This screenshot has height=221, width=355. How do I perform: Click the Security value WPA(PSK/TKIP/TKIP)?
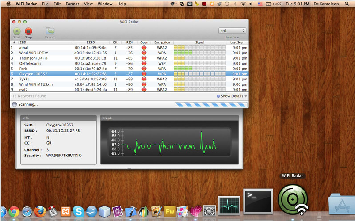[64, 155]
